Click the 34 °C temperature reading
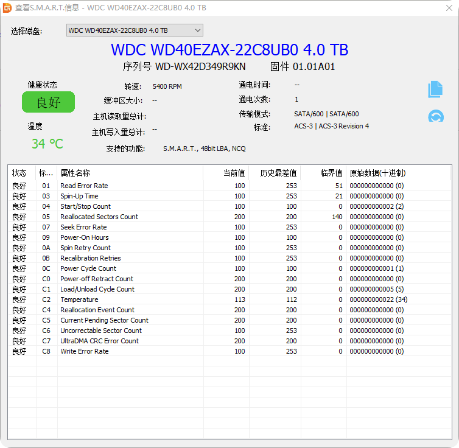Screen dimensions: 459x448 [x=47, y=144]
